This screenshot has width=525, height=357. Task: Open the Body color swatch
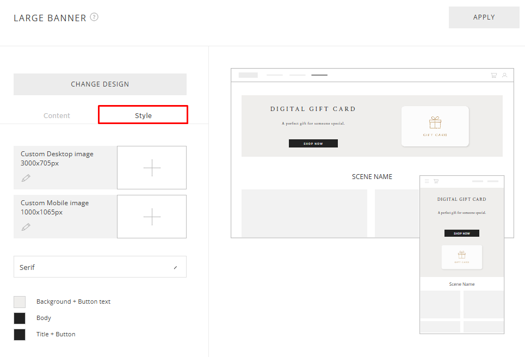[20, 318]
